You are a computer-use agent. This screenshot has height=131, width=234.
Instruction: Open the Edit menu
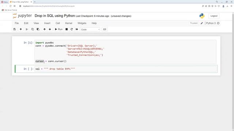(26, 23)
